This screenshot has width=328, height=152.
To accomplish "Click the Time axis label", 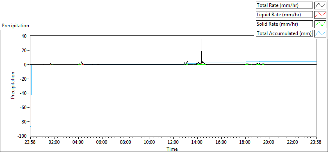I will coord(172,149).
